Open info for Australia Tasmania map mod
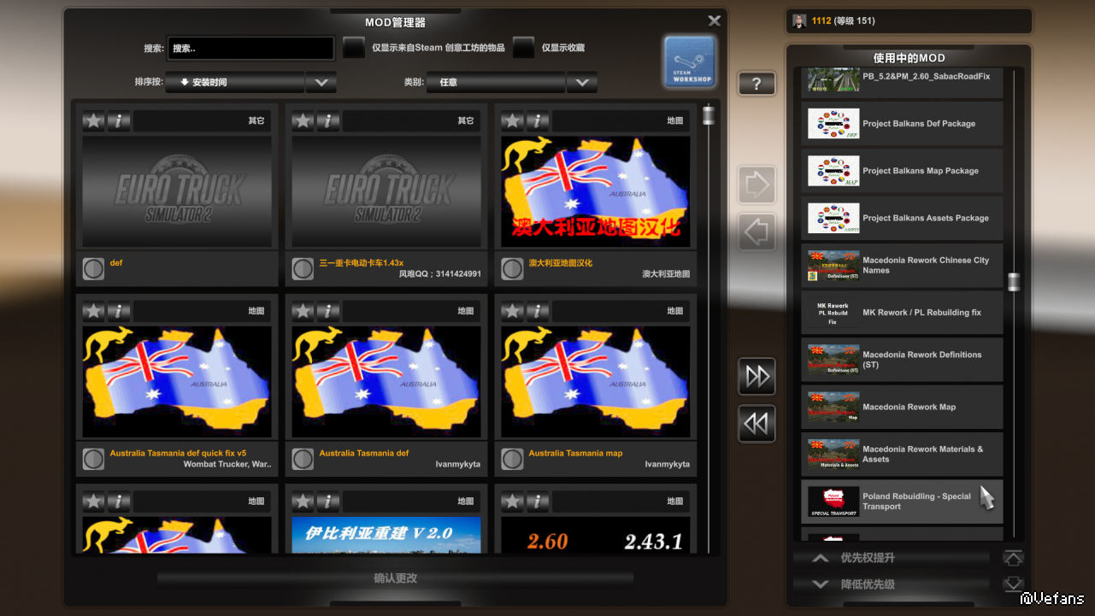This screenshot has width=1095, height=616. tap(538, 311)
